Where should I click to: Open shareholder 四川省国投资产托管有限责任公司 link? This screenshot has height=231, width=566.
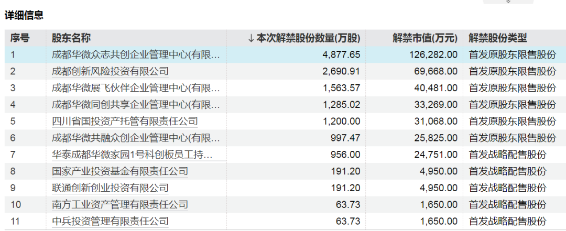pyautogui.click(x=125, y=121)
